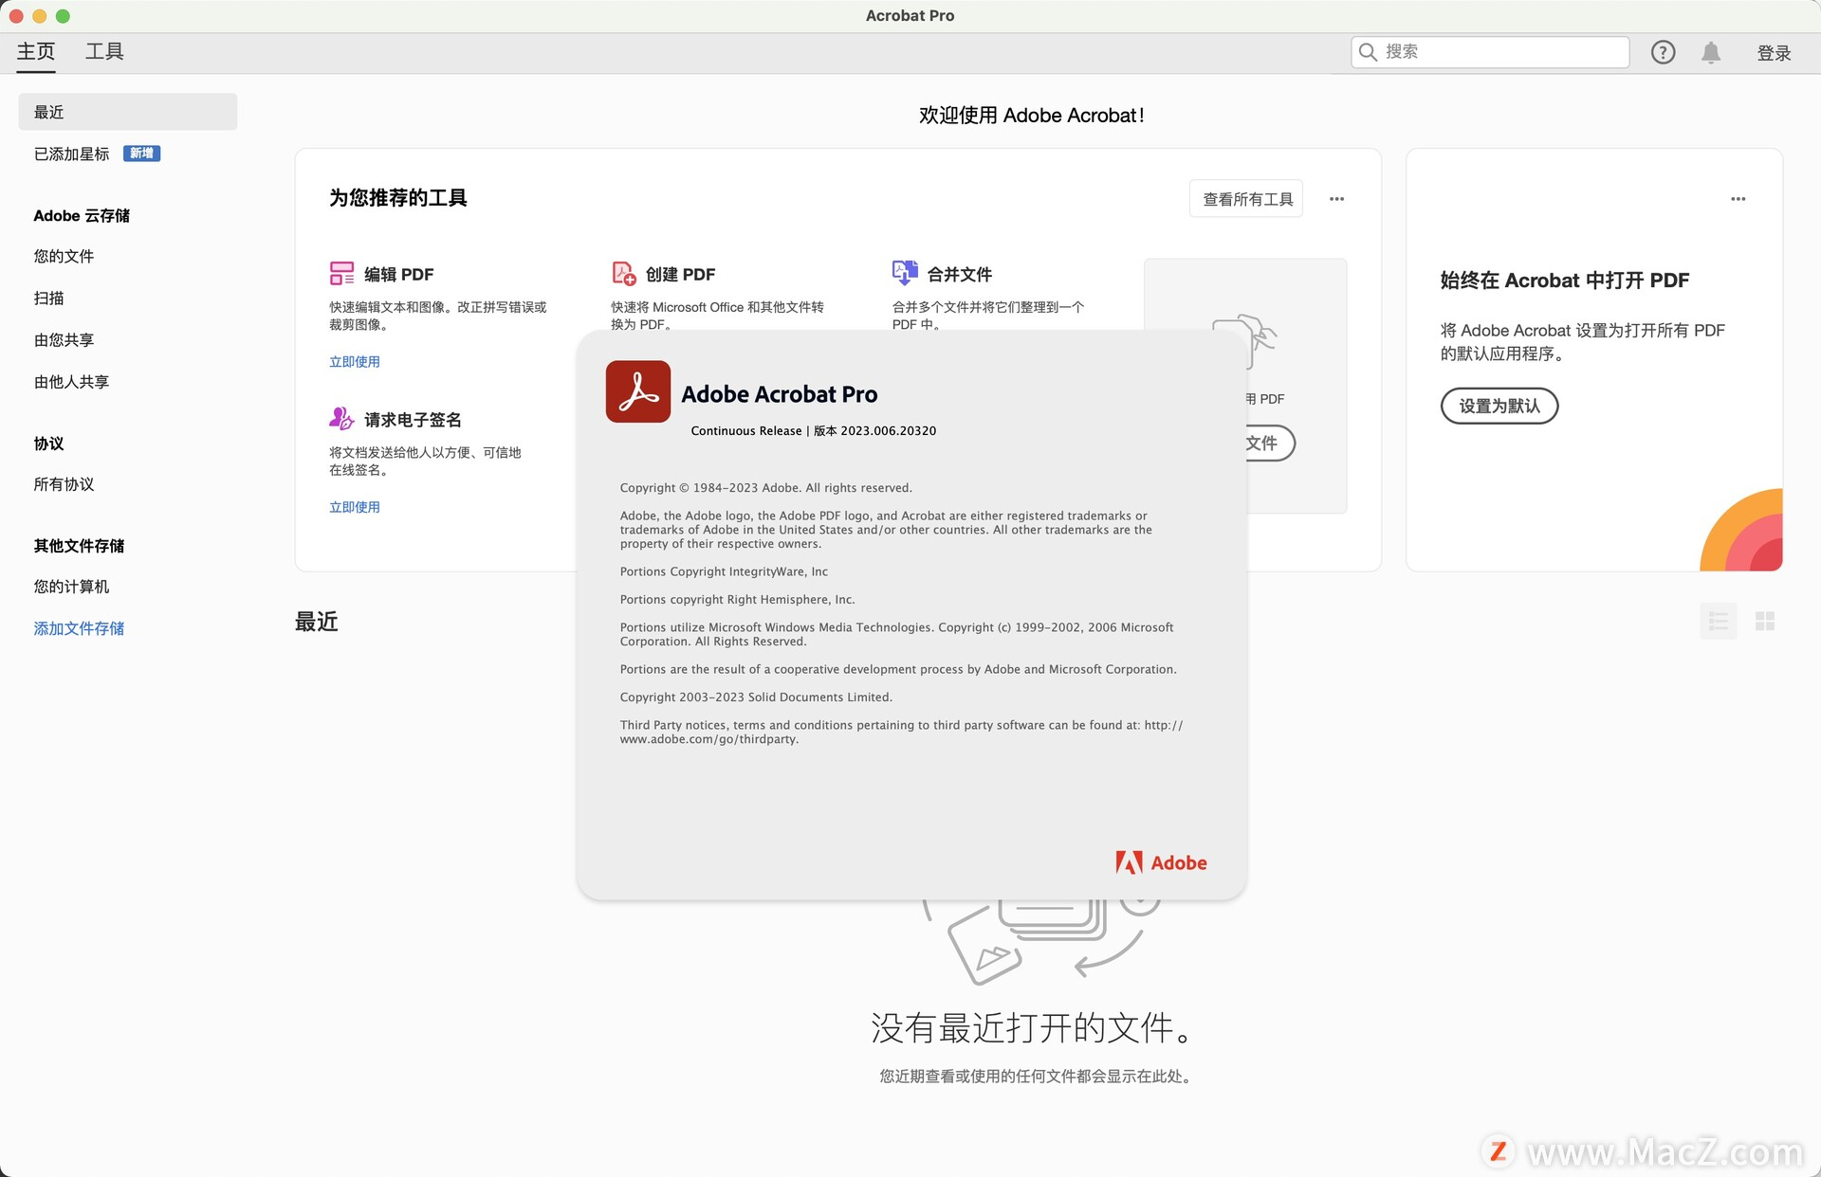Select 最近 in the sidebar

click(127, 112)
